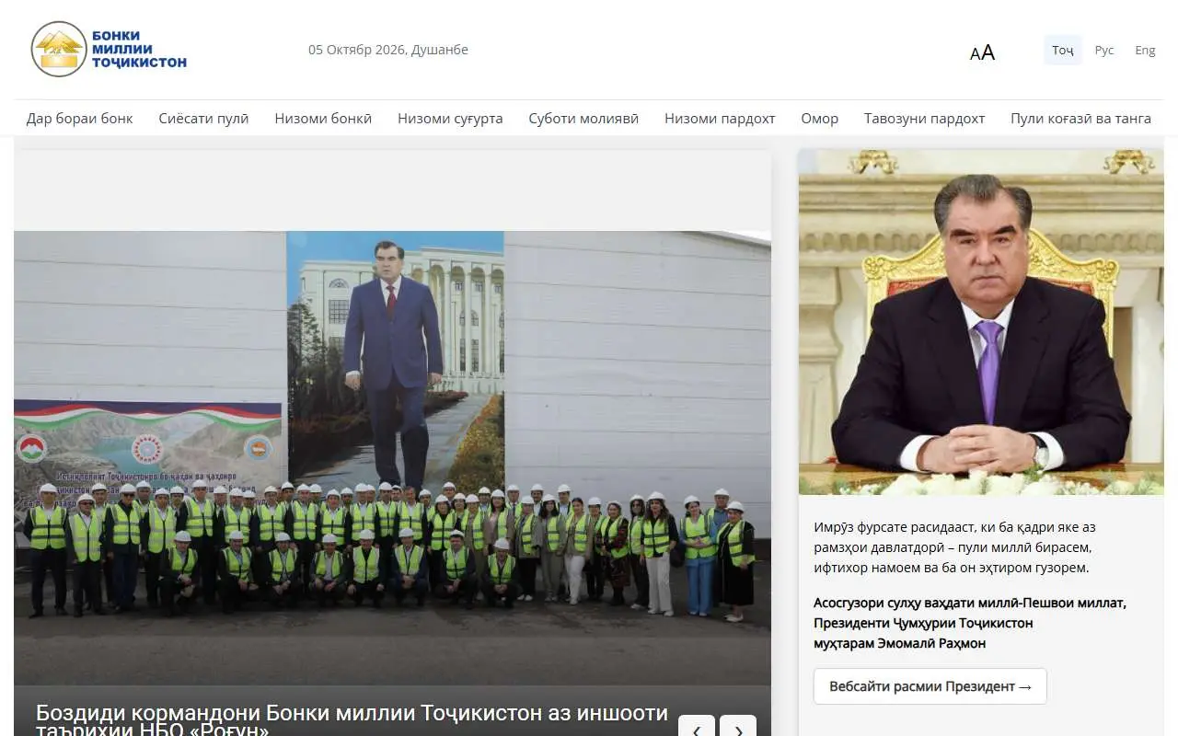Open the Низоми суғурта menu
Image resolution: width=1178 pixels, height=736 pixels.
450,118
